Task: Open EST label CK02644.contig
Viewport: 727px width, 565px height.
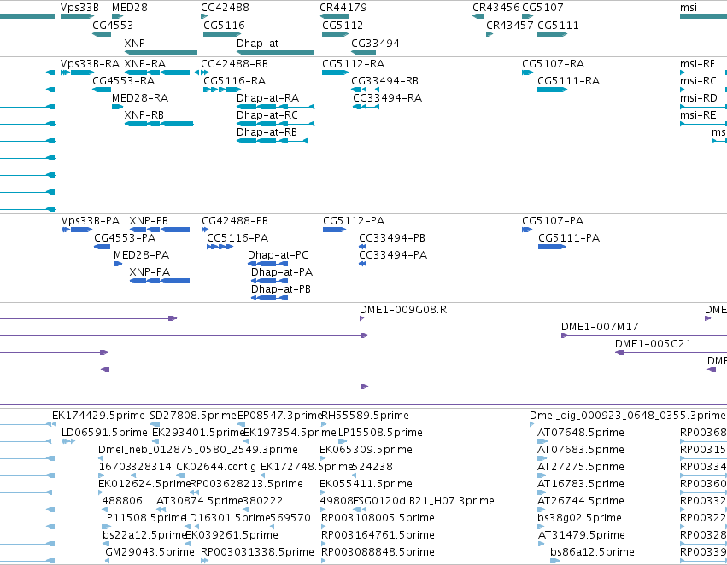Action: (216, 467)
